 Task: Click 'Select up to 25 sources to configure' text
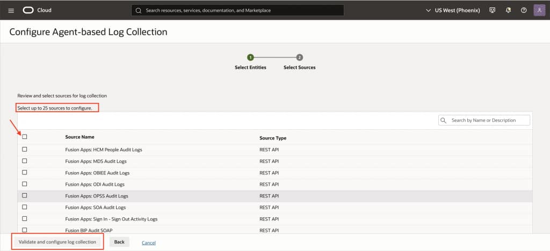click(x=55, y=108)
